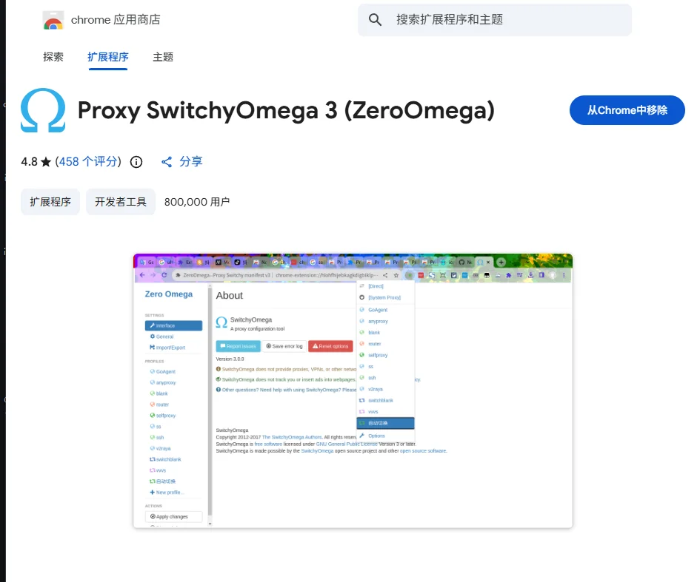Click the 分享 share link
700x582 pixels.
191,161
